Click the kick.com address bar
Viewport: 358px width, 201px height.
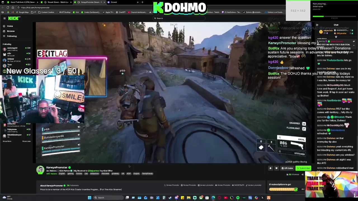pyautogui.click(x=84, y=8)
